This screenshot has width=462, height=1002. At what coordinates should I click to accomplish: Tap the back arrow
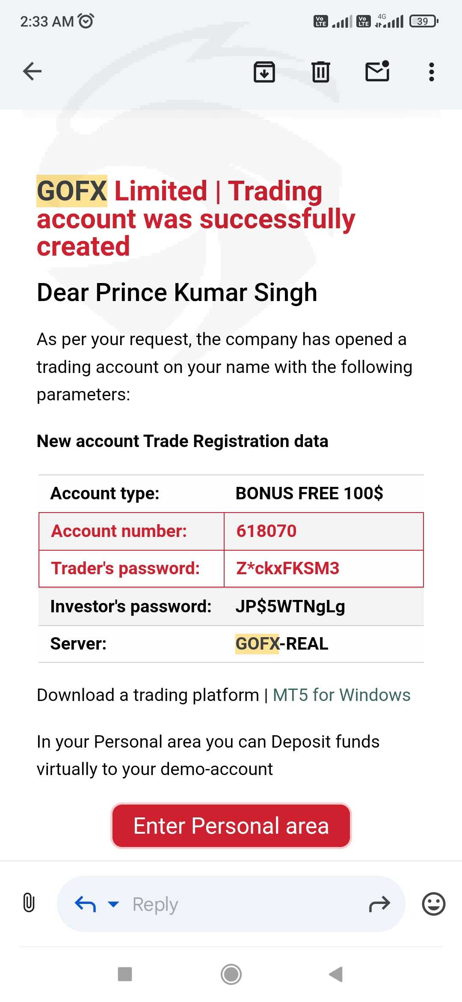tap(32, 71)
